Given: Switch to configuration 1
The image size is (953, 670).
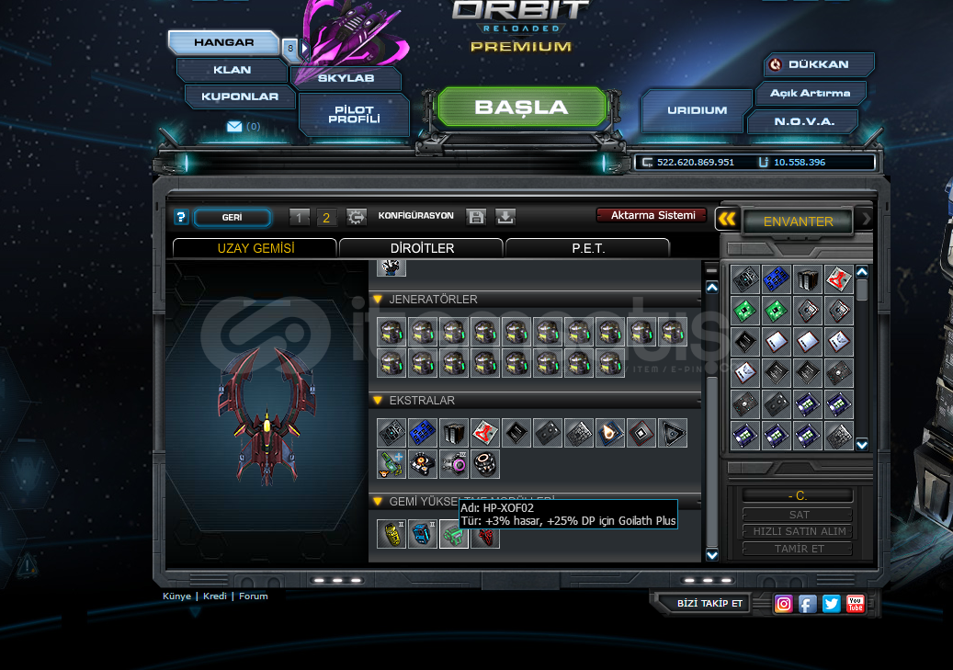Looking at the screenshot, I should [x=299, y=218].
